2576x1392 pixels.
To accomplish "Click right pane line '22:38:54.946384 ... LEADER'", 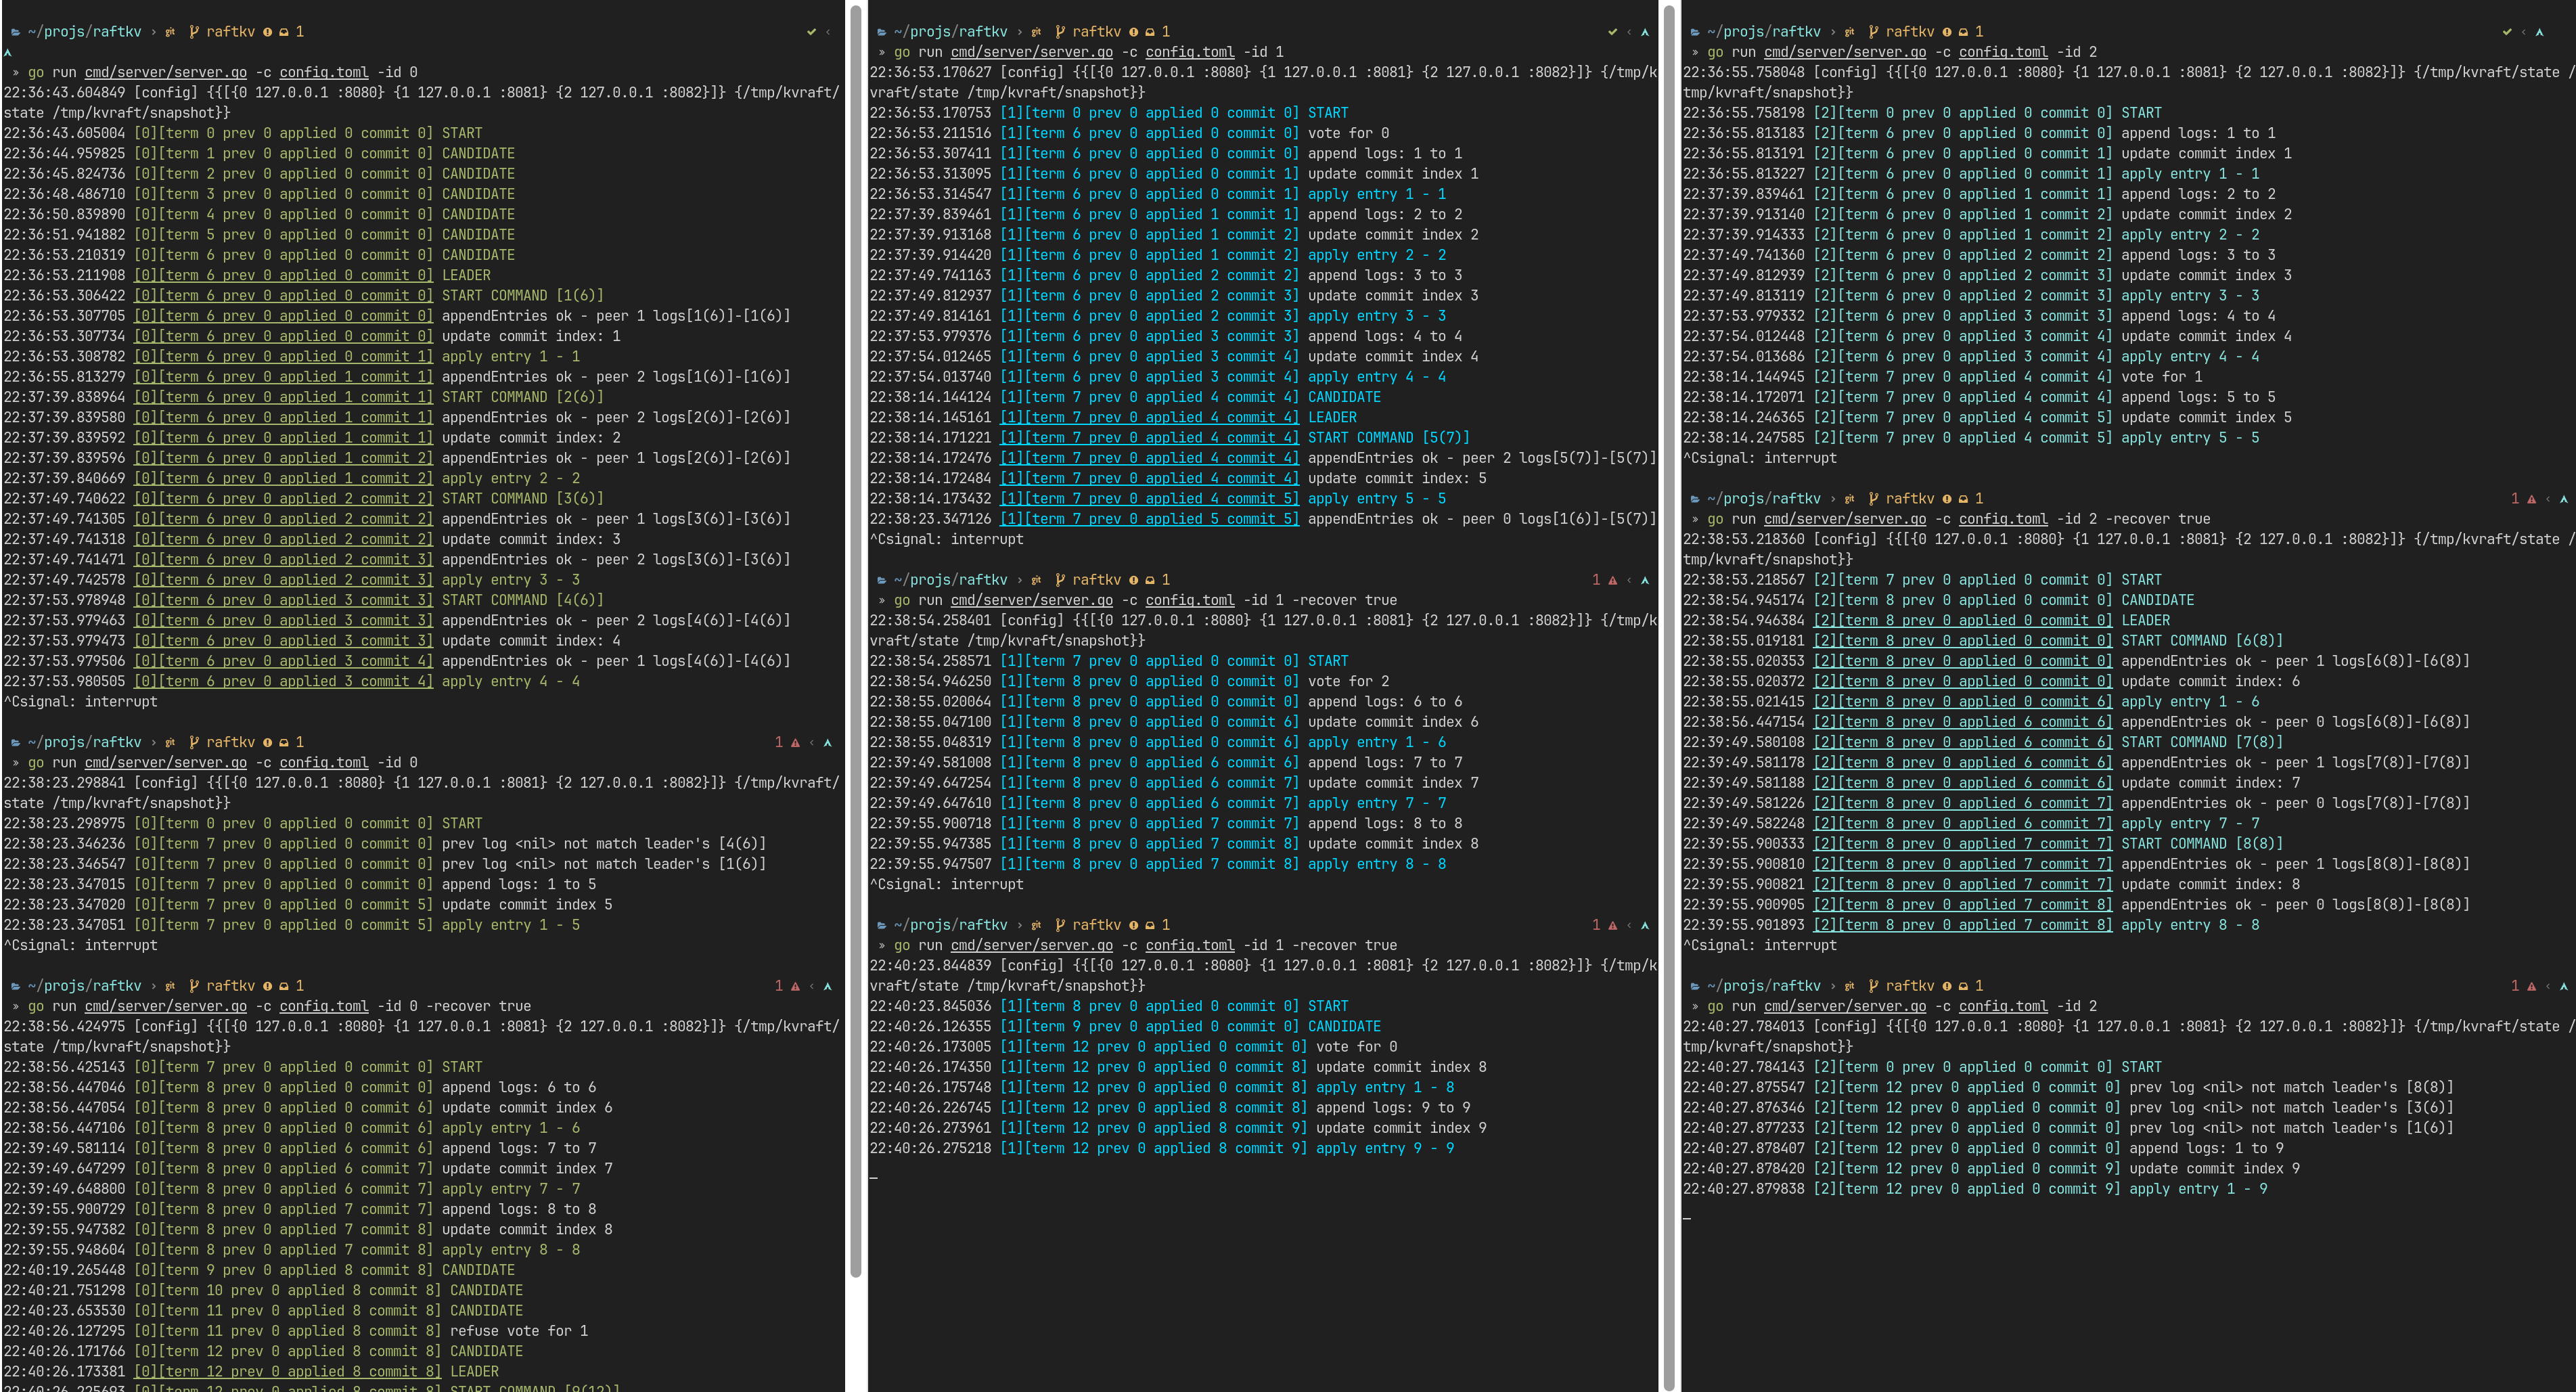I will click(x=1927, y=621).
